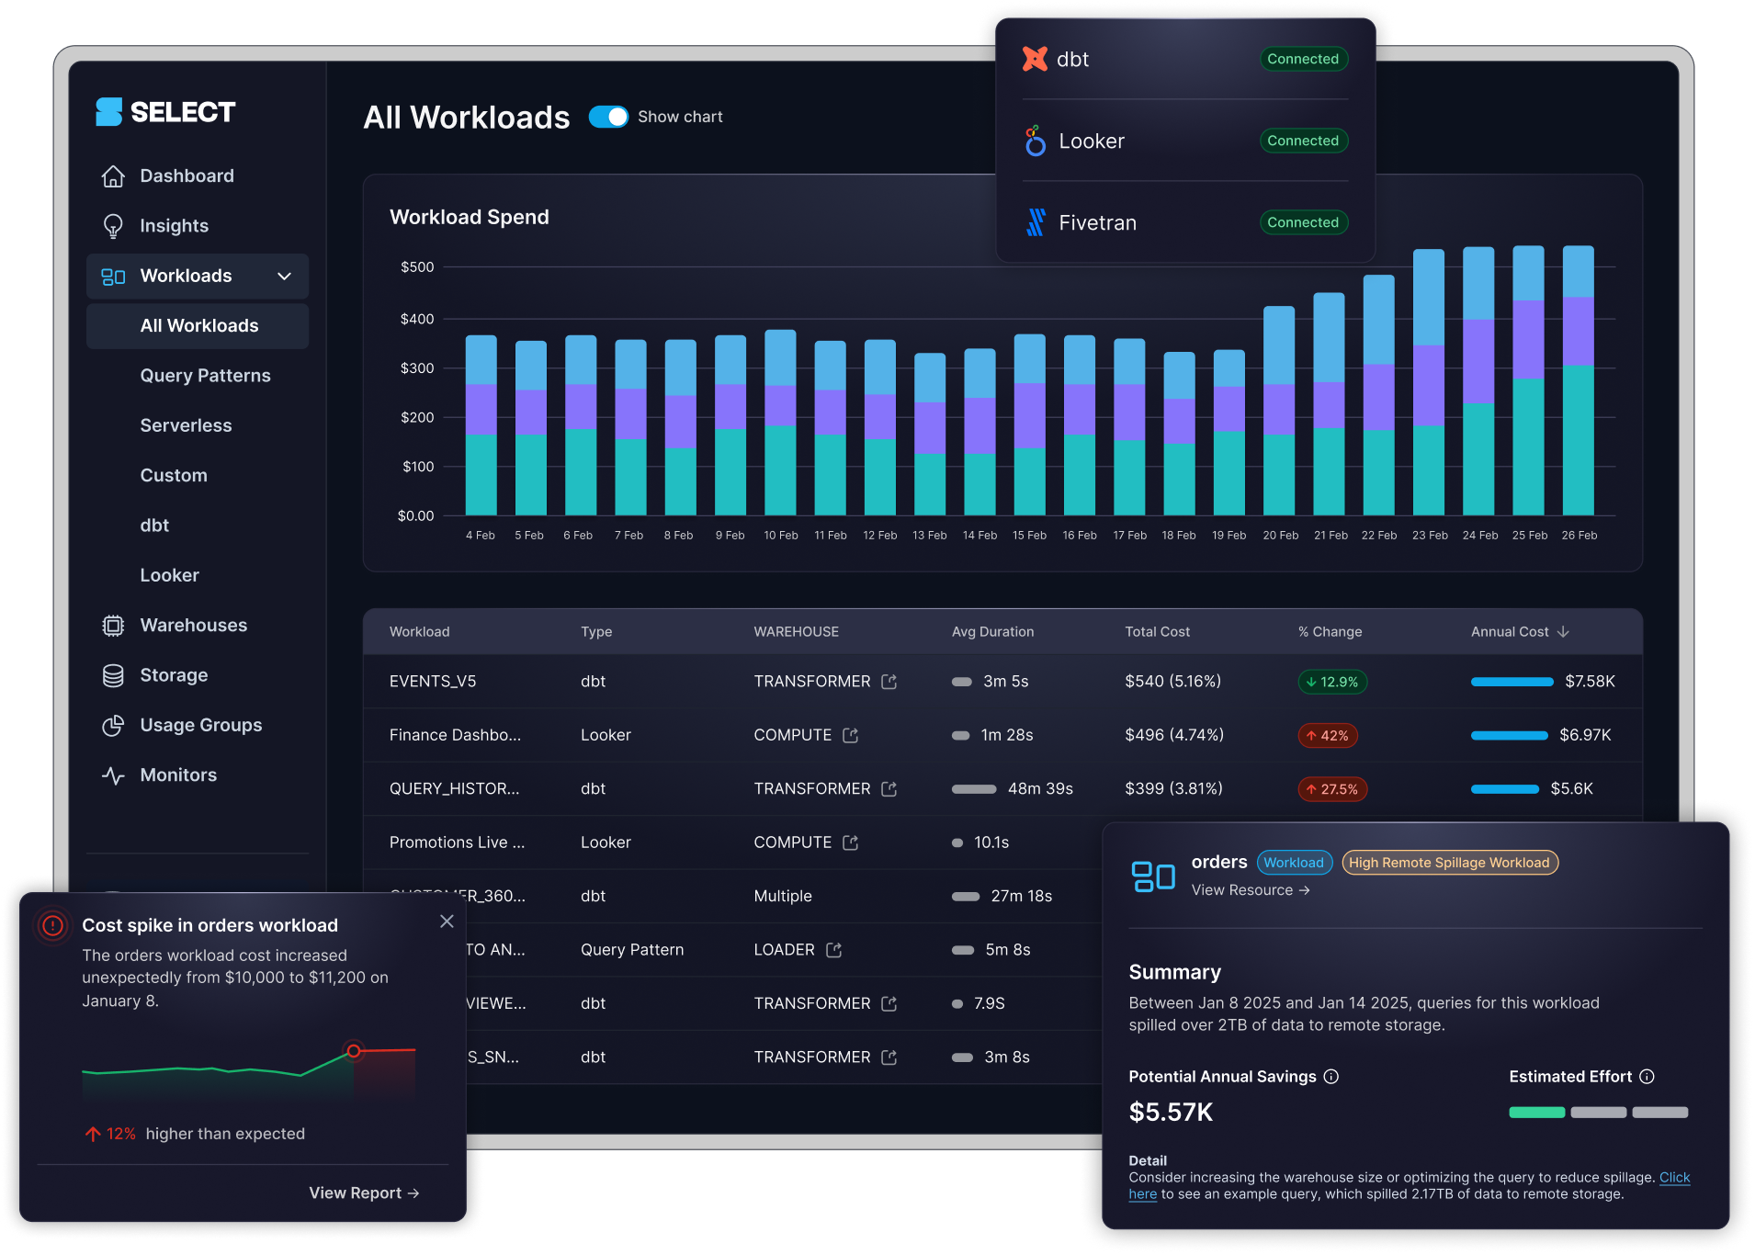Click the Storage database icon
The image size is (1755, 1255).
[113, 676]
